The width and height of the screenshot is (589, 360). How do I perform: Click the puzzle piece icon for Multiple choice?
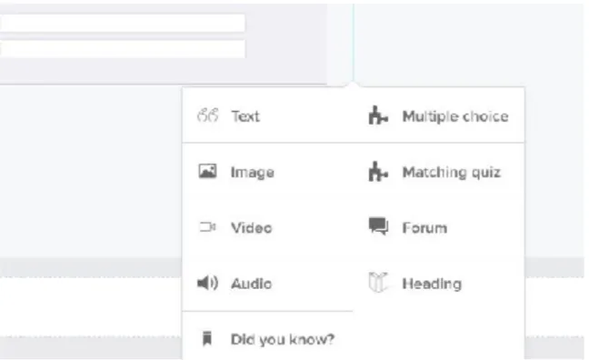pos(378,115)
